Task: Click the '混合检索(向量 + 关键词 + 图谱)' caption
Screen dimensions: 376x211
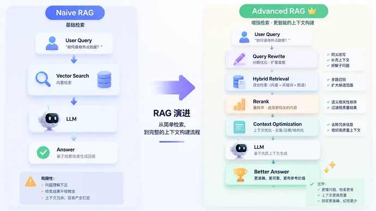Action: pos(280,85)
